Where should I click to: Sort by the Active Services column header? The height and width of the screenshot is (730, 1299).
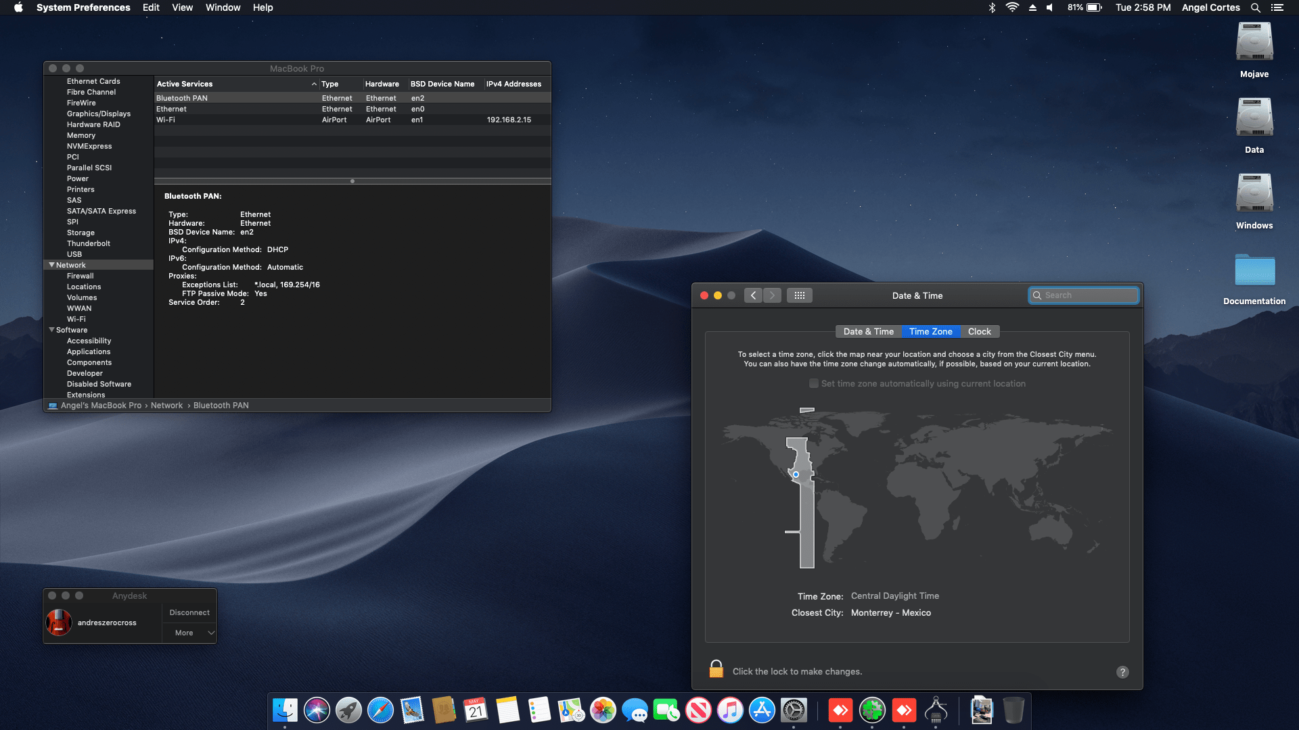236,84
